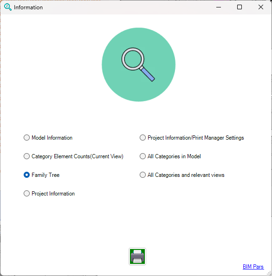Close the Information dialog
This screenshot has height=276, width=272.
(261, 7)
